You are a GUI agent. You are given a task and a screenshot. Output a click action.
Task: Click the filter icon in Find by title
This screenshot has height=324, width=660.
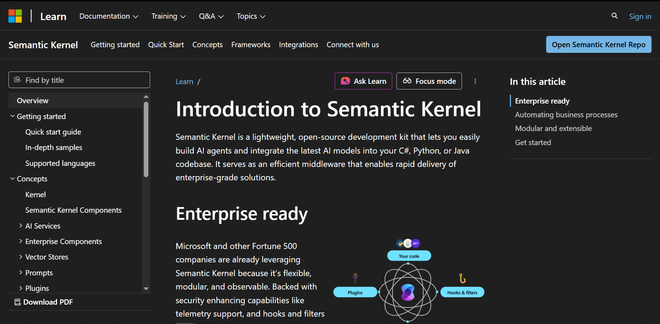[x=17, y=80]
